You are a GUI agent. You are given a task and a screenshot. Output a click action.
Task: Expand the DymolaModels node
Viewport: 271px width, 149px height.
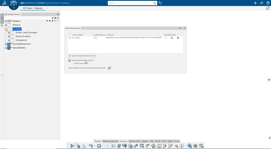point(6,48)
